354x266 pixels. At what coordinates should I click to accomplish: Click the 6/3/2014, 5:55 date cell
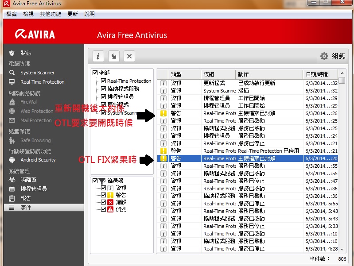(322, 204)
